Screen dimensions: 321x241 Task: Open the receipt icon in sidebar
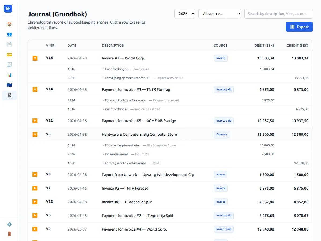tap(9, 65)
